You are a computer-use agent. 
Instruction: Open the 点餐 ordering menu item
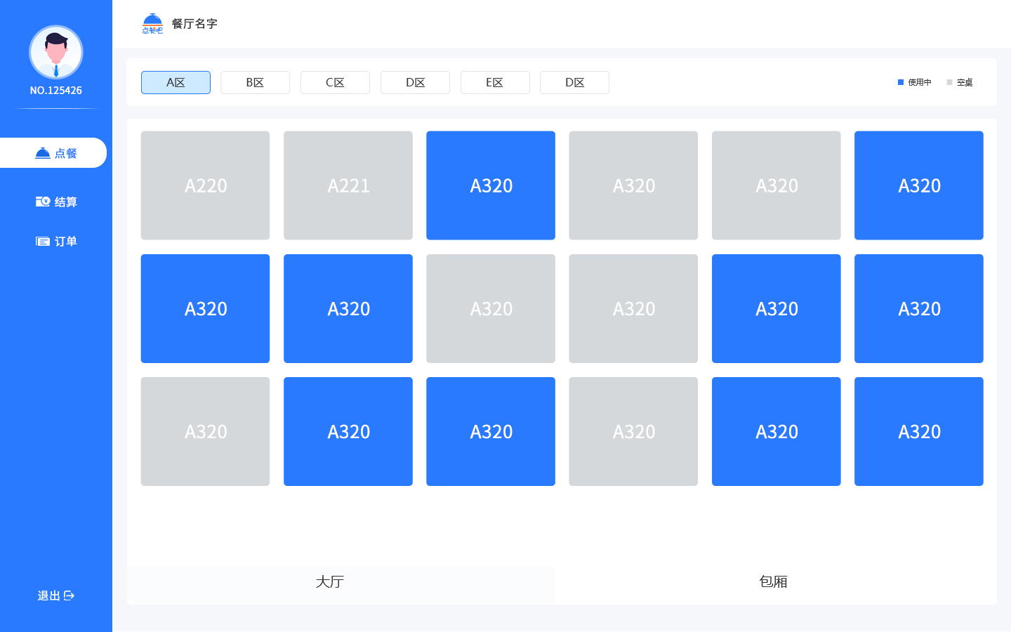coord(55,153)
